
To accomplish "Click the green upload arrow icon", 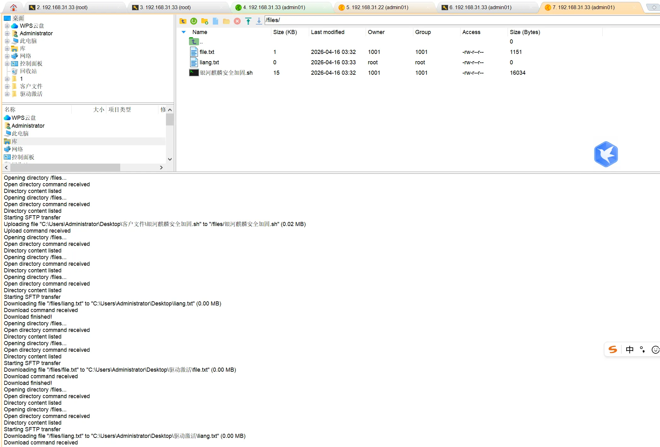I will coord(248,21).
